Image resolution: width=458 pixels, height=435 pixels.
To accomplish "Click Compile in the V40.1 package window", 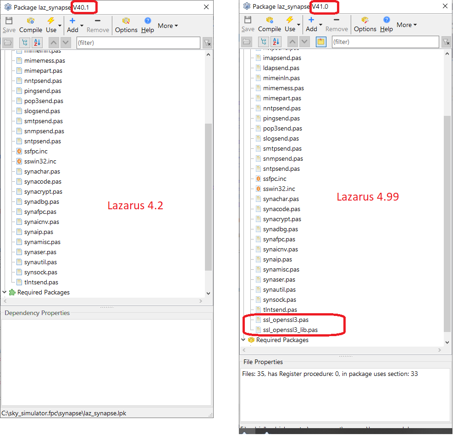I will [x=30, y=25].
